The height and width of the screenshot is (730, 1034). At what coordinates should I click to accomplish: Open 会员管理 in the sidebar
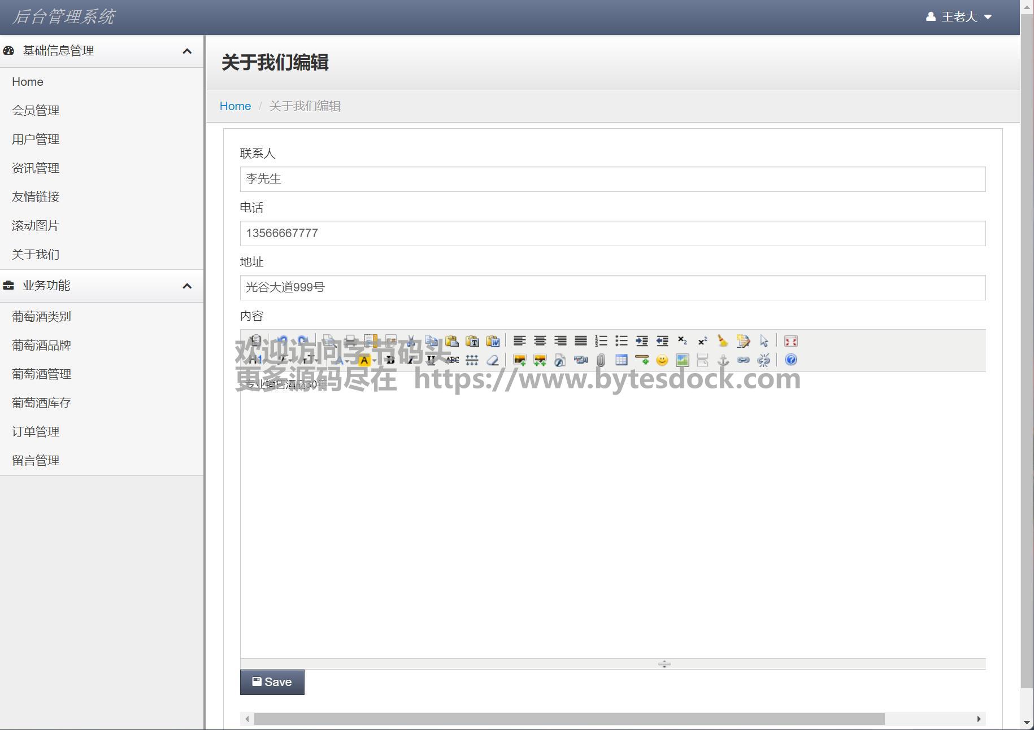coord(36,111)
